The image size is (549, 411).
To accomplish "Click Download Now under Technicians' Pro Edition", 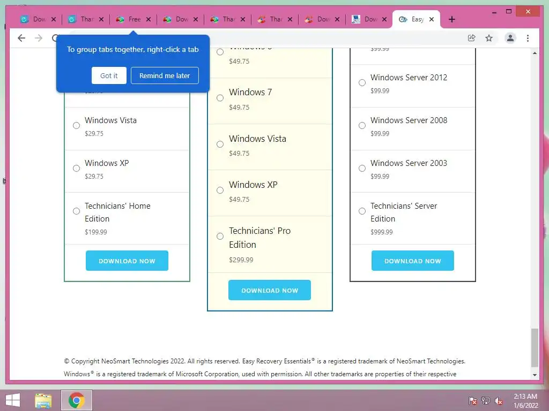I will pyautogui.click(x=270, y=290).
